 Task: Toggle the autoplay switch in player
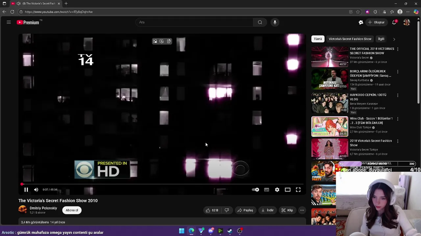[256, 190]
